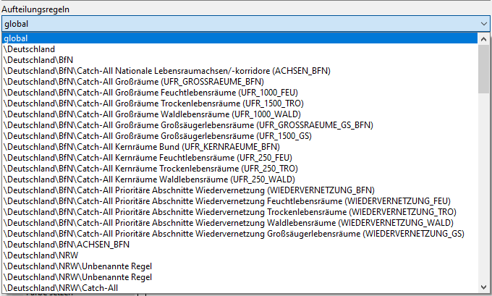
Task: Click the list scrollbar up arrow
Action: (x=483, y=39)
